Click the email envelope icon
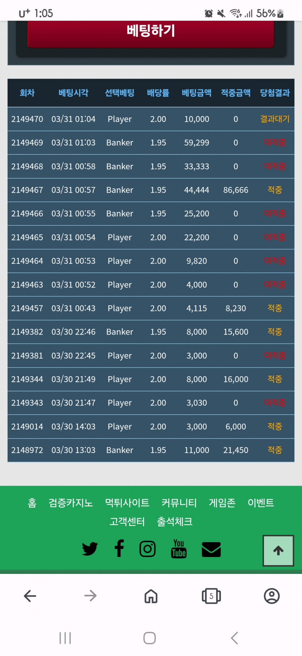302x656 pixels. pyautogui.click(x=211, y=549)
